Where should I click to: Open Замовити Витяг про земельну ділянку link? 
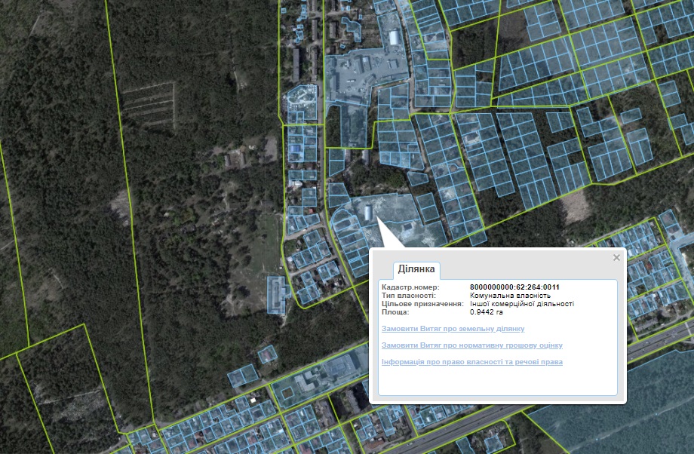click(x=453, y=329)
